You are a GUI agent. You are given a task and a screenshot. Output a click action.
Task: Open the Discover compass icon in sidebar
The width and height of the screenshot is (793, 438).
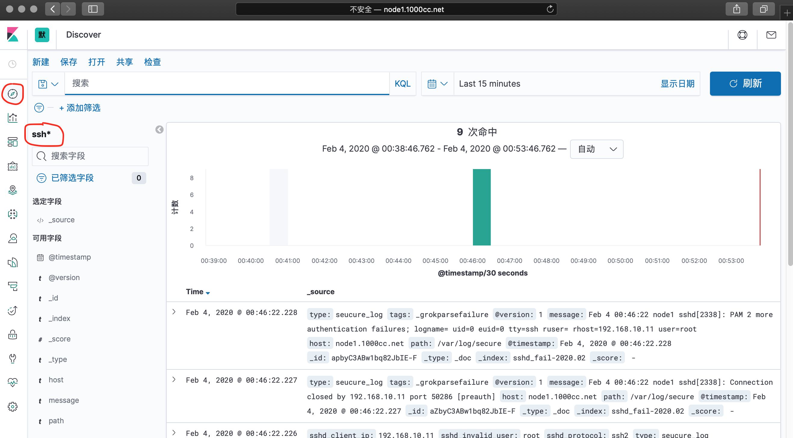pyautogui.click(x=13, y=94)
